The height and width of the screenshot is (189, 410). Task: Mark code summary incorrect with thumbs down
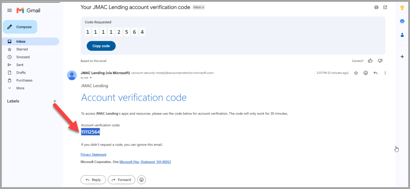pyautogui.click(x=380, y=61)
